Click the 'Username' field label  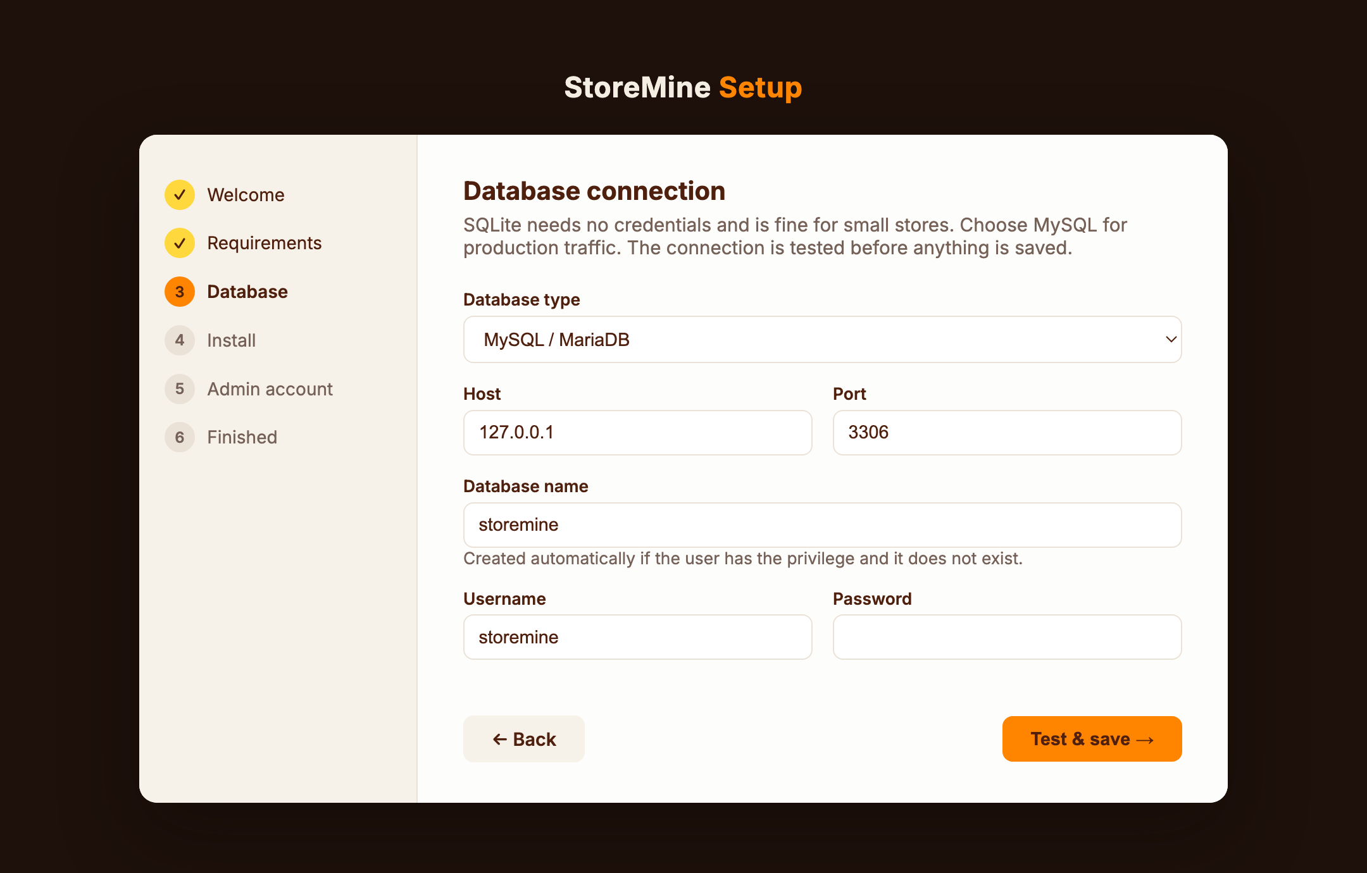[504, 598]
